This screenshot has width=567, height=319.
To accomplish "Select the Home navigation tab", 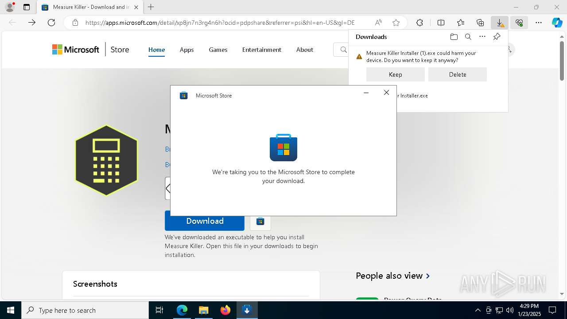I will point(156,50).
